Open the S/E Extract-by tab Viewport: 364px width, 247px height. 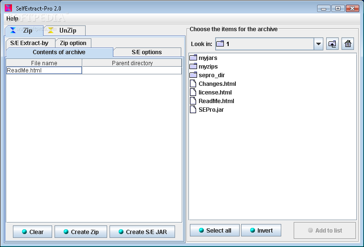(x=31, y=43)
